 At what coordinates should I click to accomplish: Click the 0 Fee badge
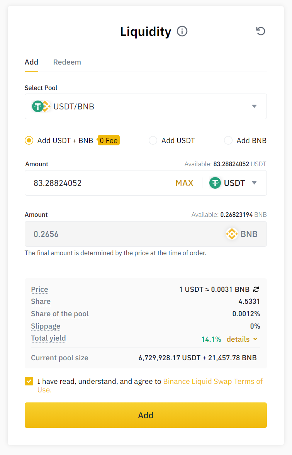109,141
